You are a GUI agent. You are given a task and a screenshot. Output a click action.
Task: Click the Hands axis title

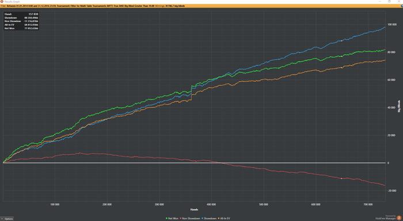point(194,209)
